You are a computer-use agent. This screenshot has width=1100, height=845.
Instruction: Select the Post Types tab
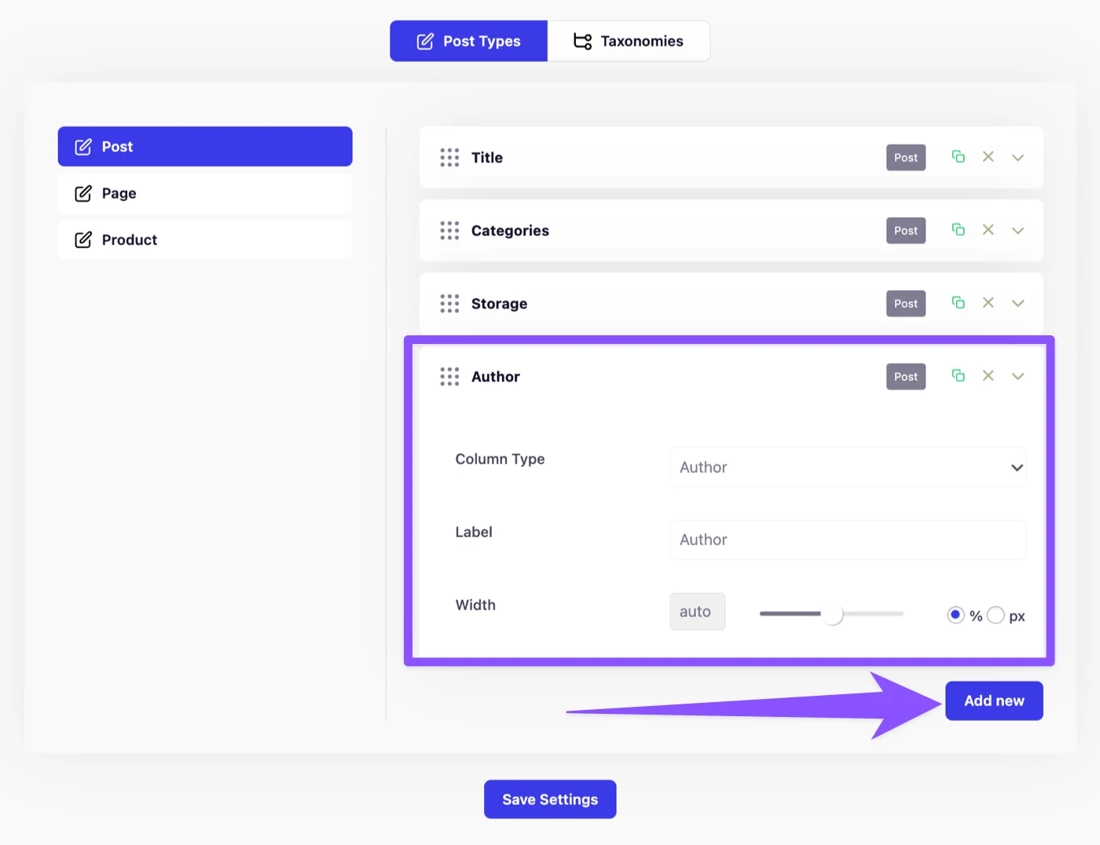pos(468,40)
